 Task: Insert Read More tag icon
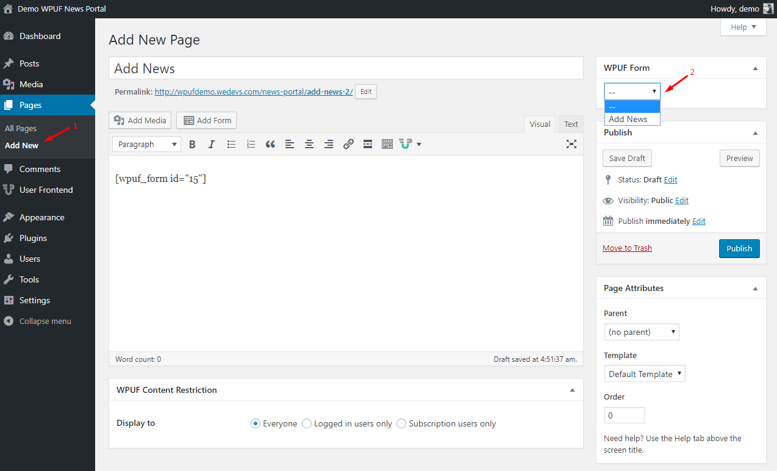click(368, 145)
